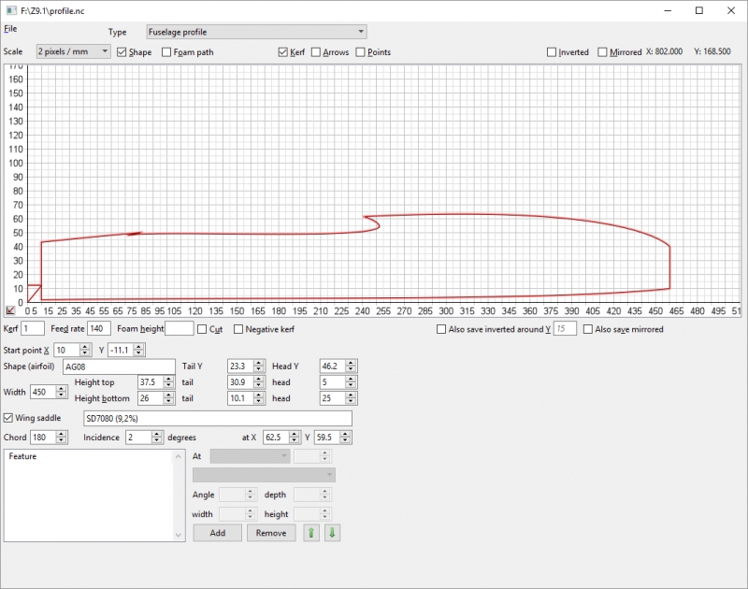
Task: Click the Chord value spinner arrows
Action: click(x=63, y=438)
